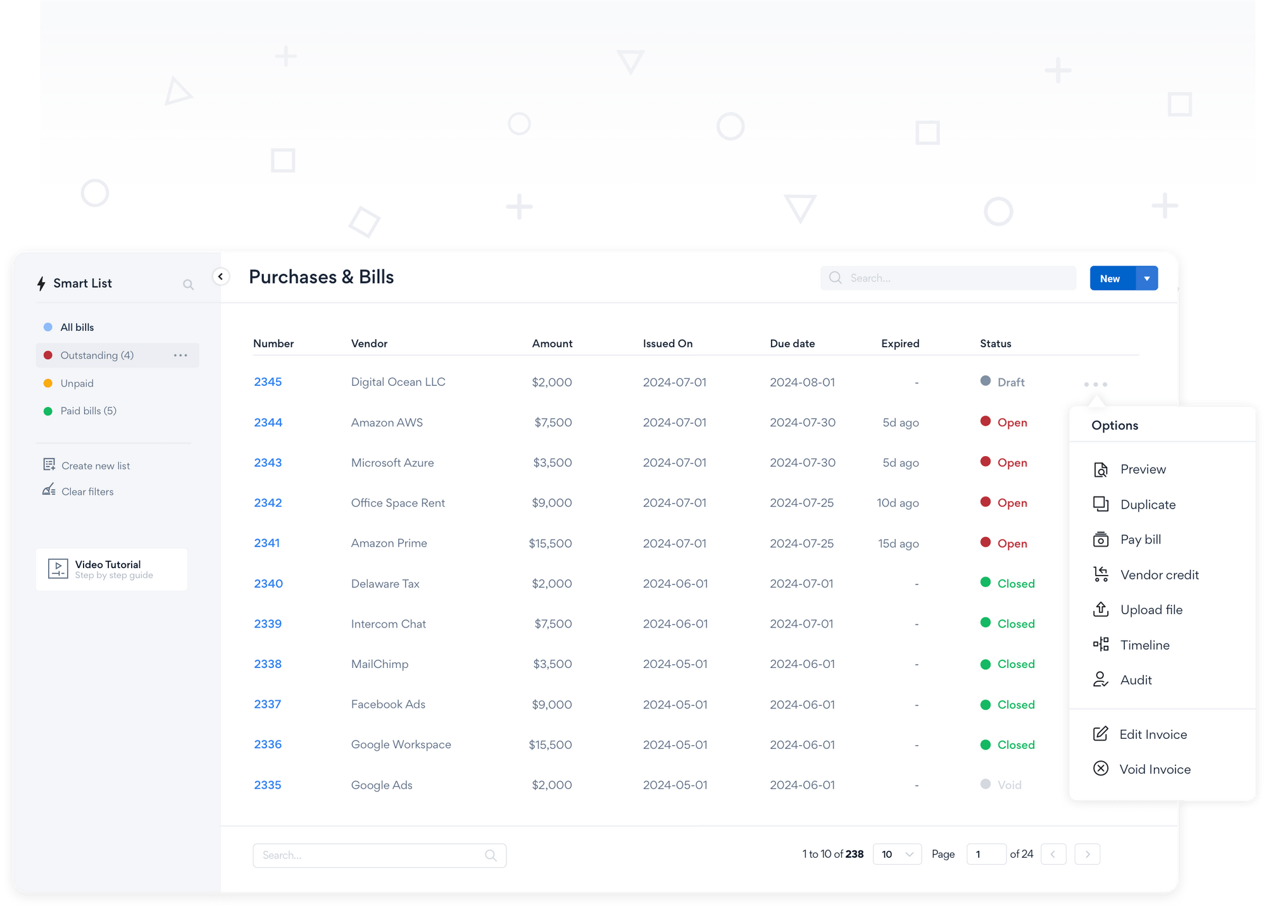Select Void Invoice from the Options menu
The height and width of the screenshot is (909, 1266).
click(1155, 769)
